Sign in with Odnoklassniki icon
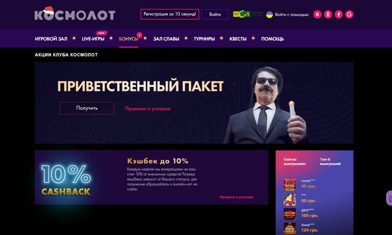This screenshot has width=392, height=235. pos(328,14)
